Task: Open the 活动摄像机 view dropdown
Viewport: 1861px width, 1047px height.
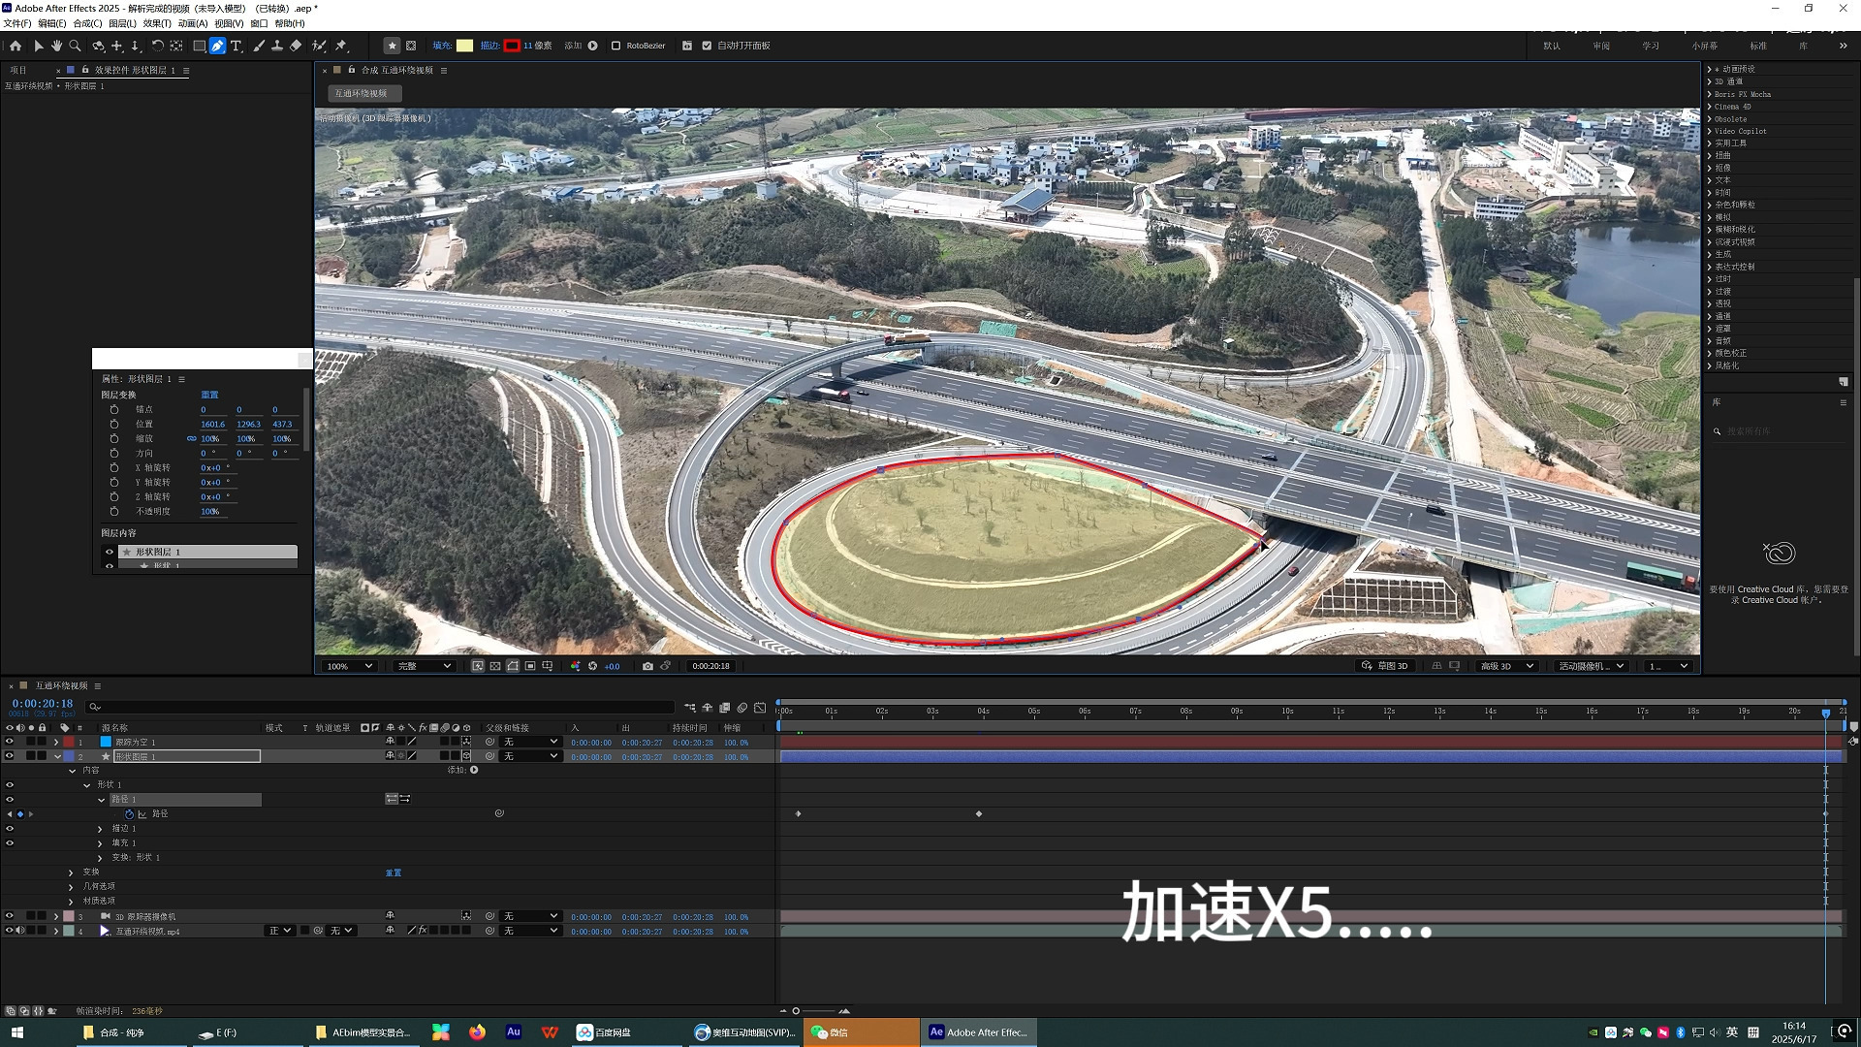Action: pyautogui.click(x=1591, y=666)
